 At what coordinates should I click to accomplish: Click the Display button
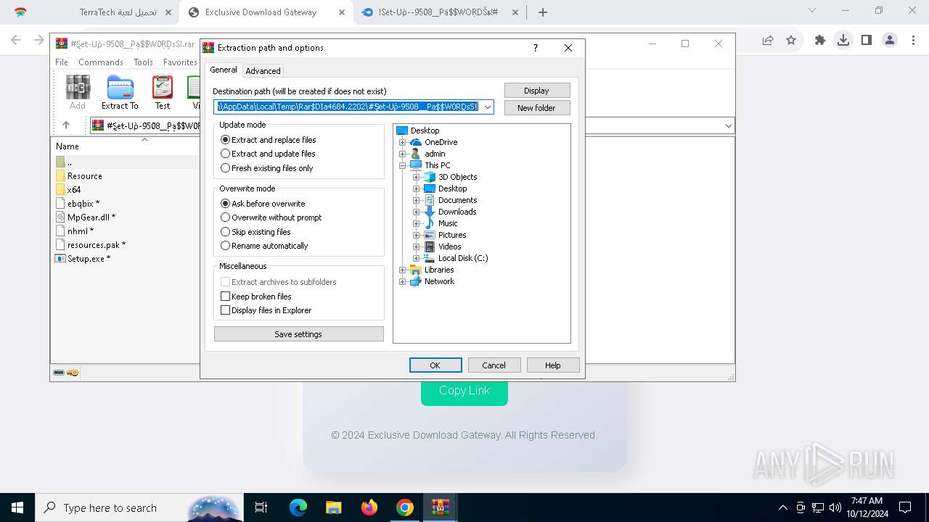[x=536, y=91]
